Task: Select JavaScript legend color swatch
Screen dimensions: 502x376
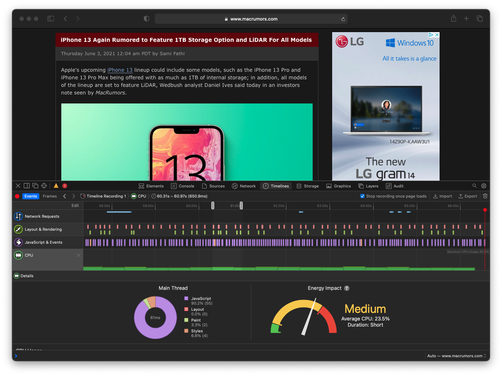Action: pos(186,298)
